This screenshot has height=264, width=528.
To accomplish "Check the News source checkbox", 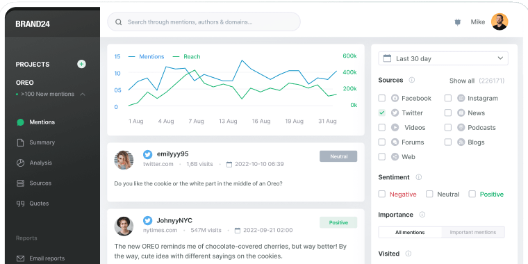I will tap(448, 113).
